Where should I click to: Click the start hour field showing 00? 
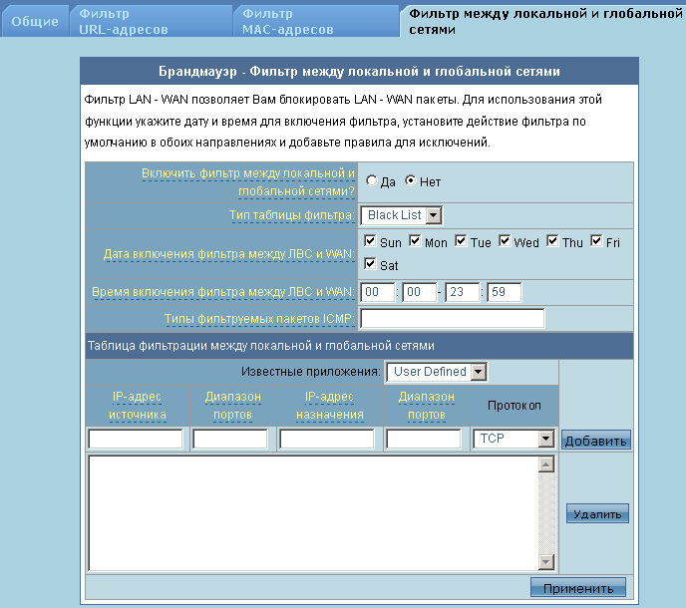point(378,292)
